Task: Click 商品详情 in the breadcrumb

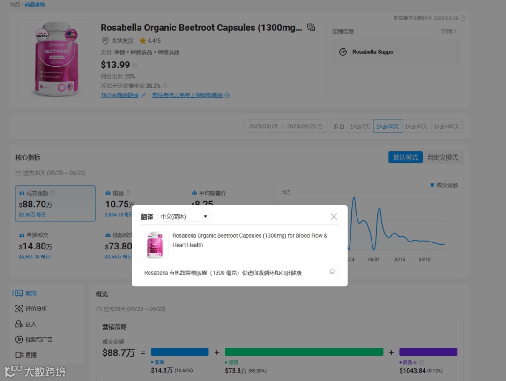Action: click(35, 5)
